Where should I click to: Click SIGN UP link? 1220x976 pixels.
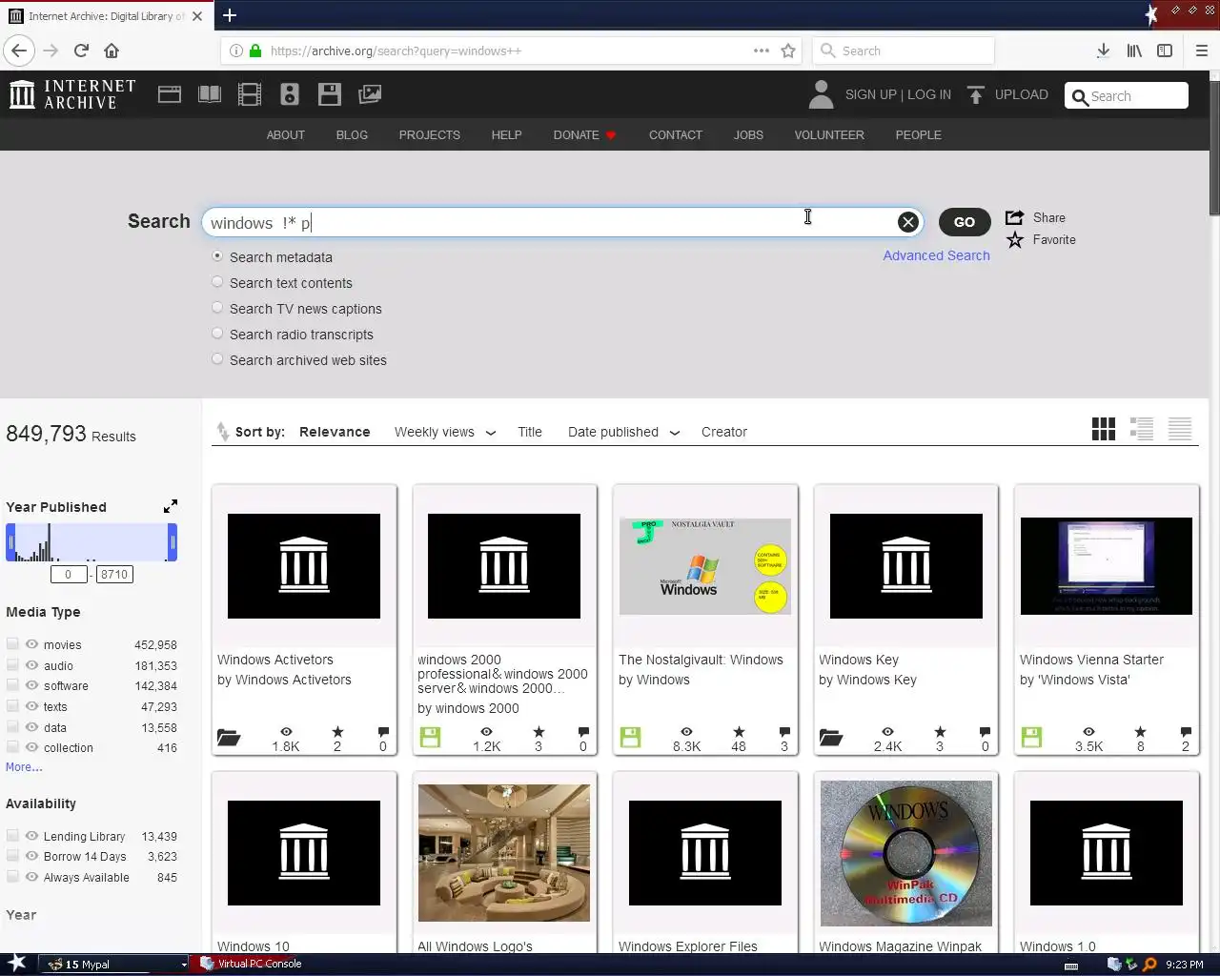coord(871,94)
